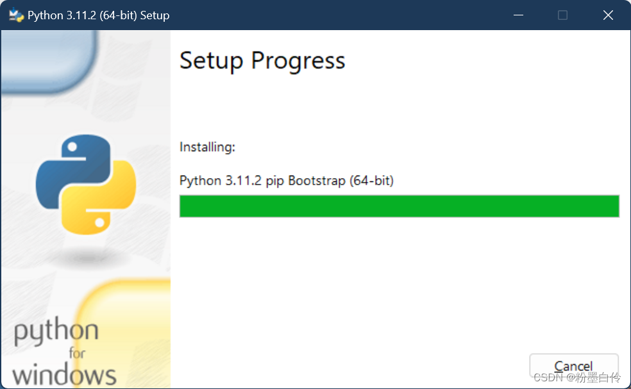Cancel the Python installation
Image resolution: width=631 pixels, height=389 pixels.
point(573,366)
